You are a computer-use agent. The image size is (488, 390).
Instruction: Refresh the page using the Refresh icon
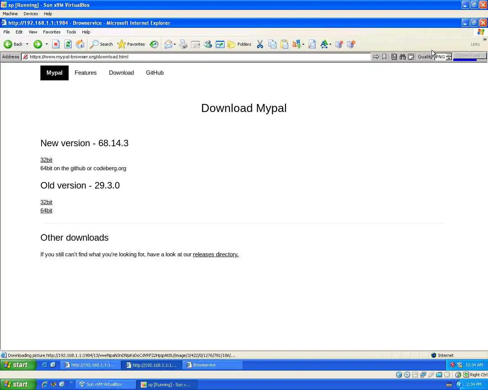pyautogui.click(x=68, y=44)
